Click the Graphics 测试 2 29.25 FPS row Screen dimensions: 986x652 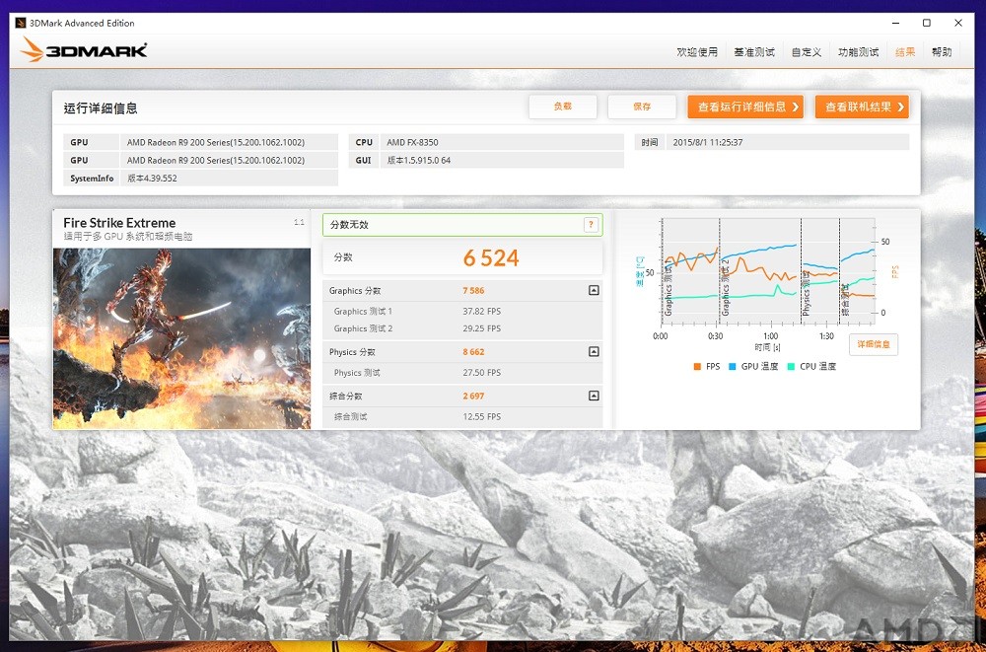coord(462,328)
